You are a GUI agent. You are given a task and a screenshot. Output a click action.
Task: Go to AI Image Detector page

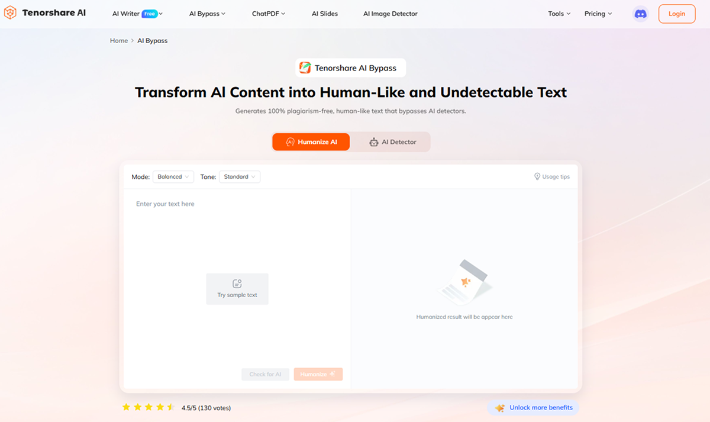(390, 14)
